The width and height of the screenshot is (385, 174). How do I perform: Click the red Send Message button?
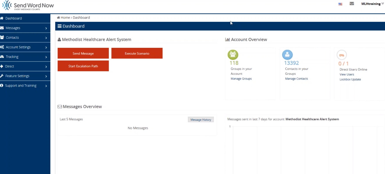click(x=83, y=53)
